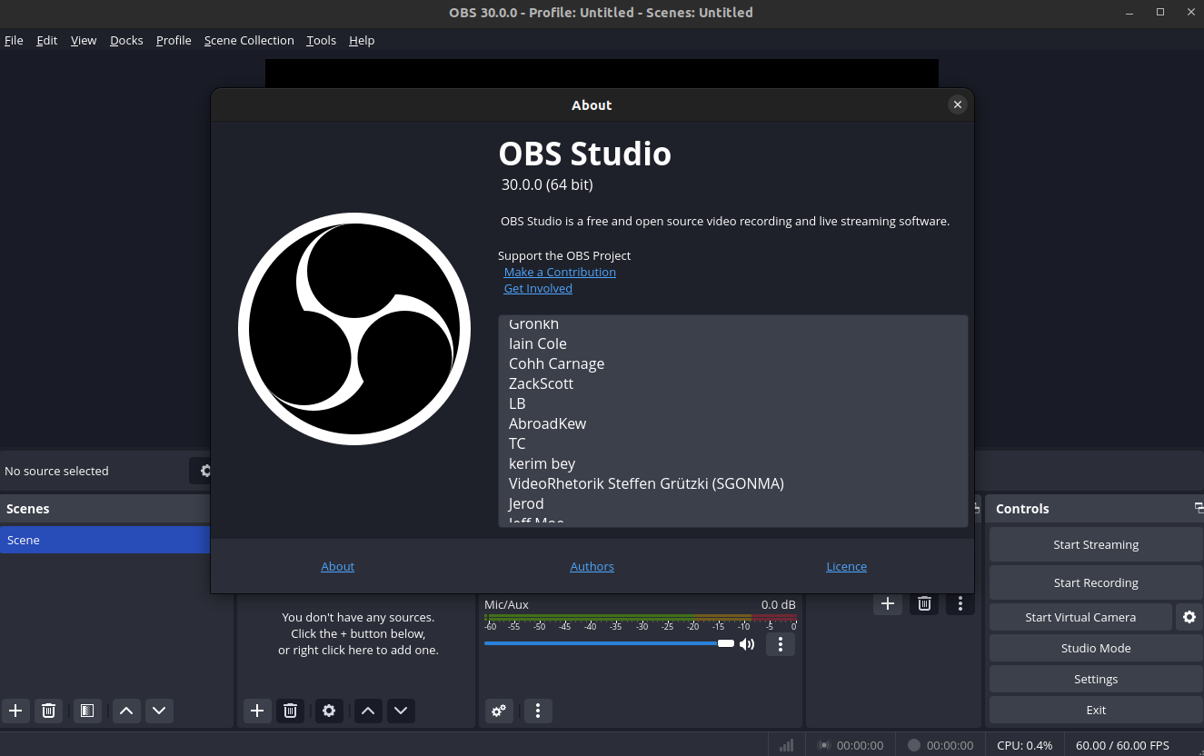Click the scene filters icon in Scenes toolbar
1204x756 pixels.
(87, 711)
